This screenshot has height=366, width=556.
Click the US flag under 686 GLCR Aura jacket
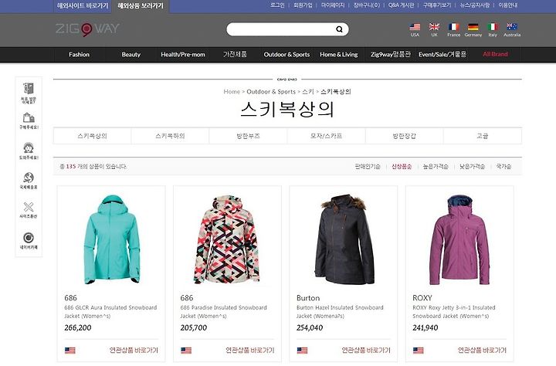pyautogui.click(x=69, y=351)
